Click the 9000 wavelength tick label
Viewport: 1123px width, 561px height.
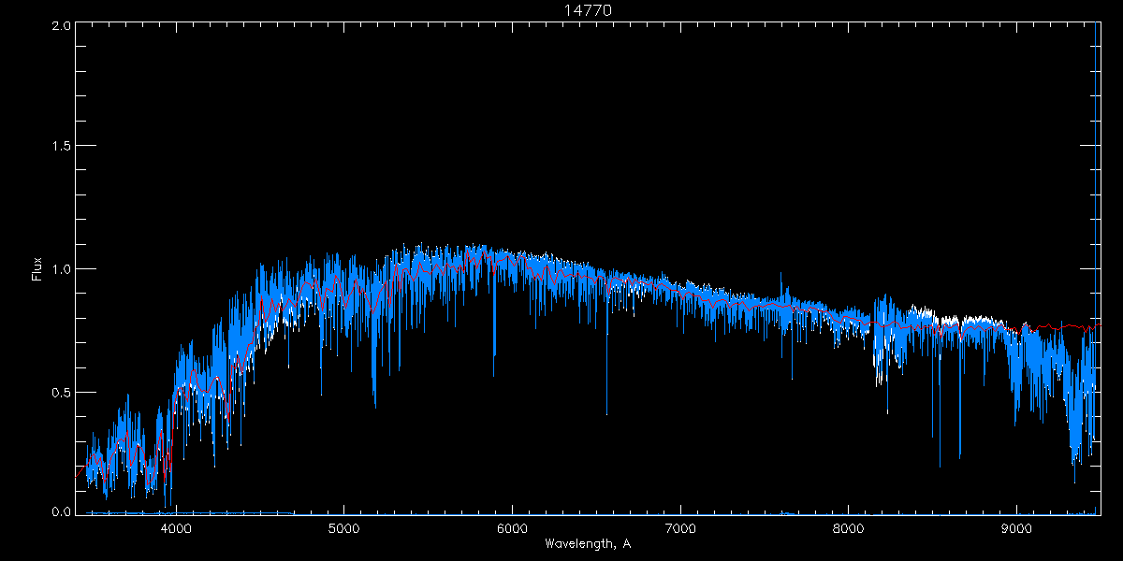tap(1017, 528)
